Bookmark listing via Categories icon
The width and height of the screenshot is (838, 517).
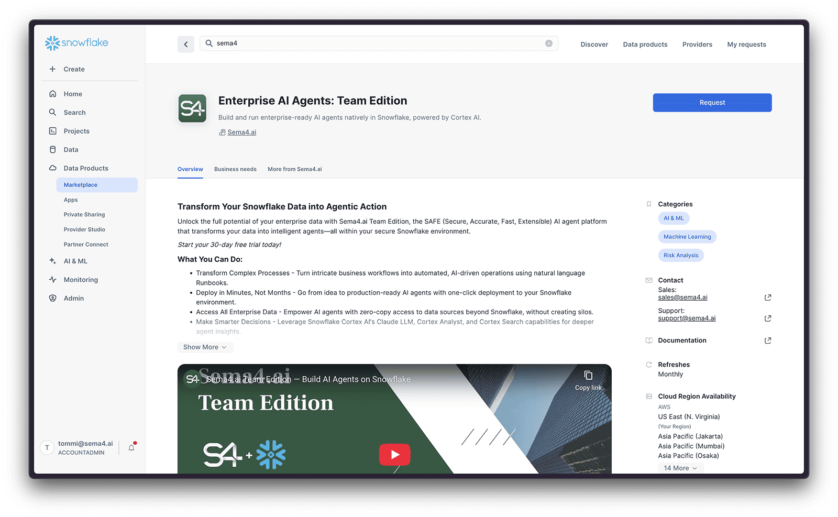pos(649,204)
